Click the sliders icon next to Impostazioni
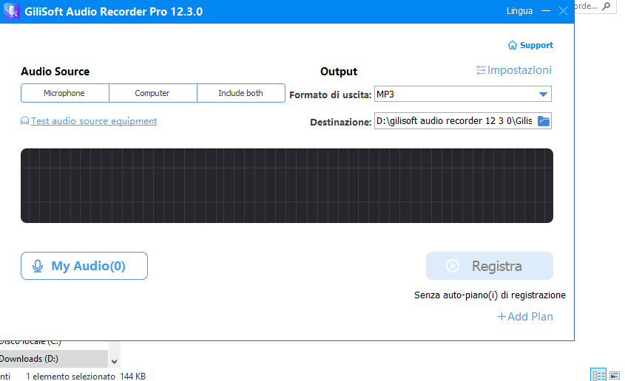625x381 pixels. [x=481, y=70]
